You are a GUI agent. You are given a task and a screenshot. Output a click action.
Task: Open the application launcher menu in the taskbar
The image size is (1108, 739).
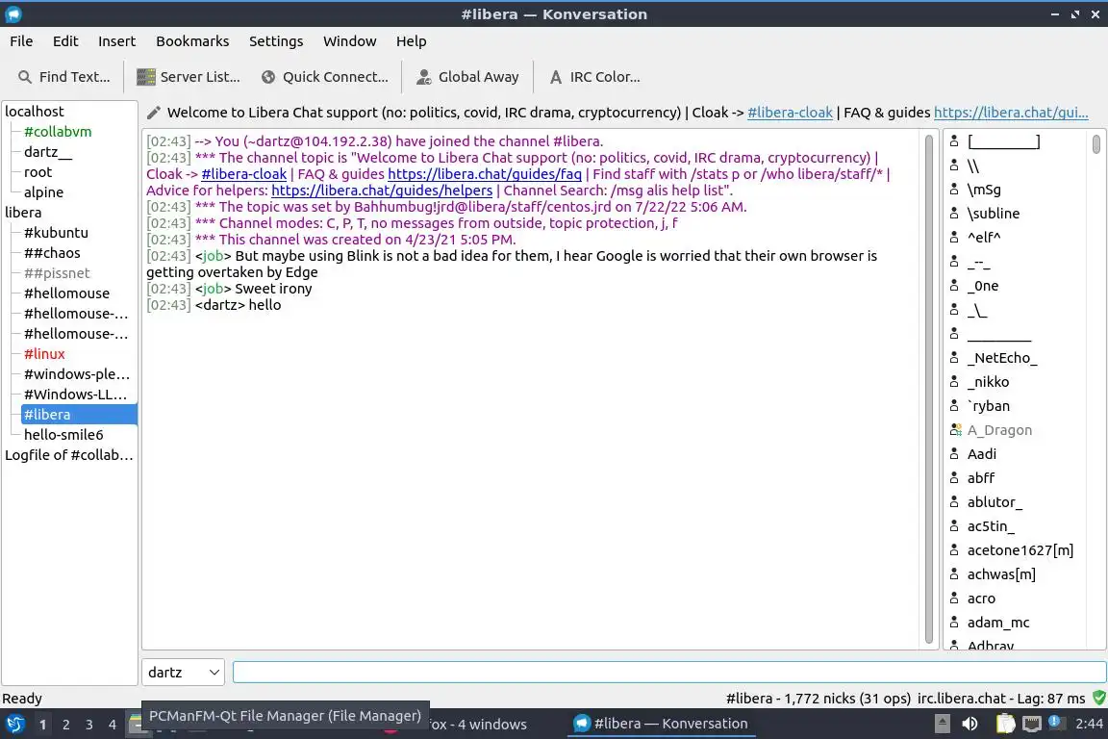point(14,724)
